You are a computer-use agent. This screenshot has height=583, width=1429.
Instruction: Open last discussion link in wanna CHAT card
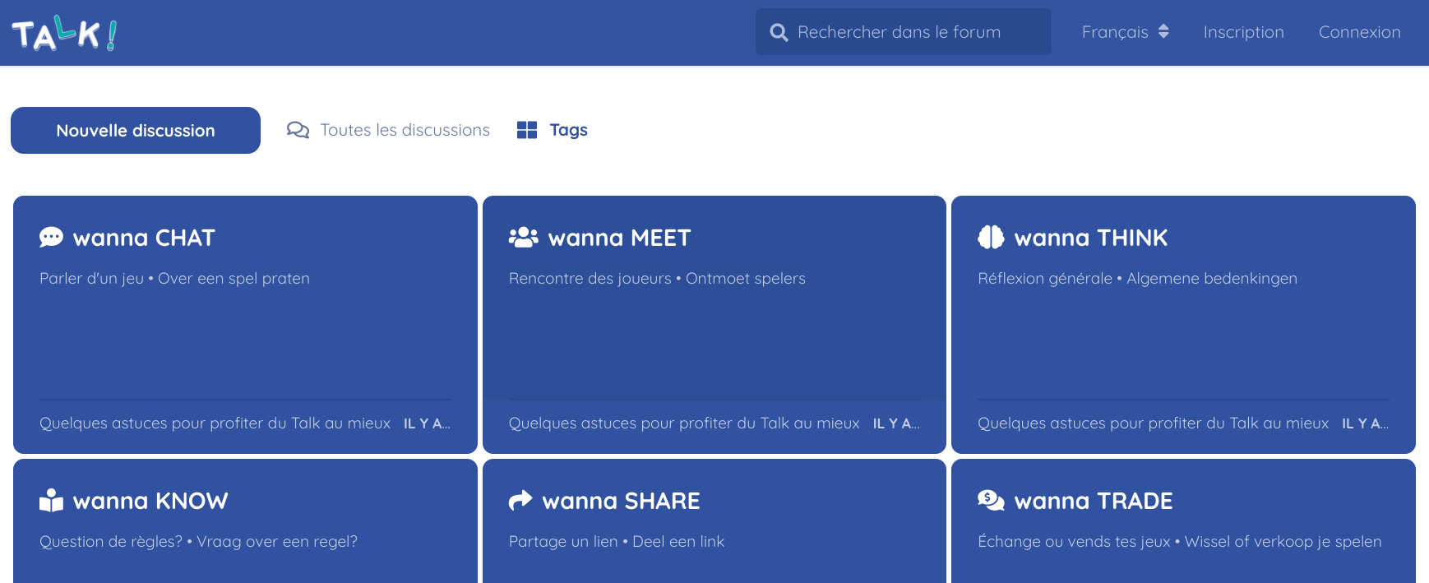click(215, 423)
